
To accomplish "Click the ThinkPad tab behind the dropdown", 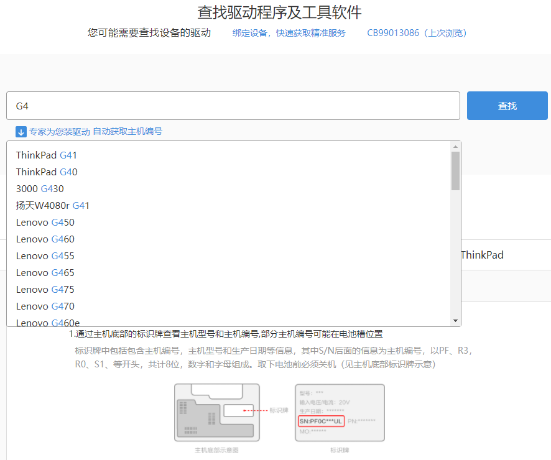I will (482, 255).
